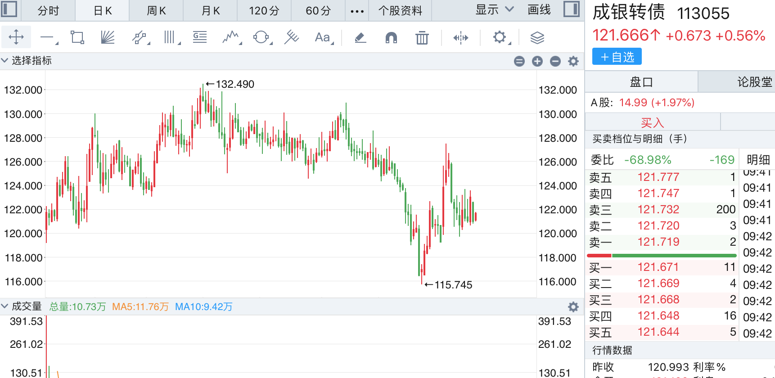
Task: Click the 自选 add-to-watchlist button
Action: 617,57
